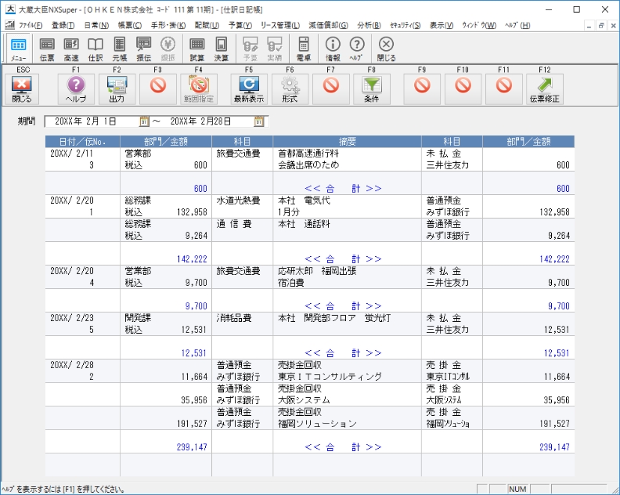Select the 首都高速通行料 entry
This screenshot has width=620, height=495.
click(x=308, y=154)
